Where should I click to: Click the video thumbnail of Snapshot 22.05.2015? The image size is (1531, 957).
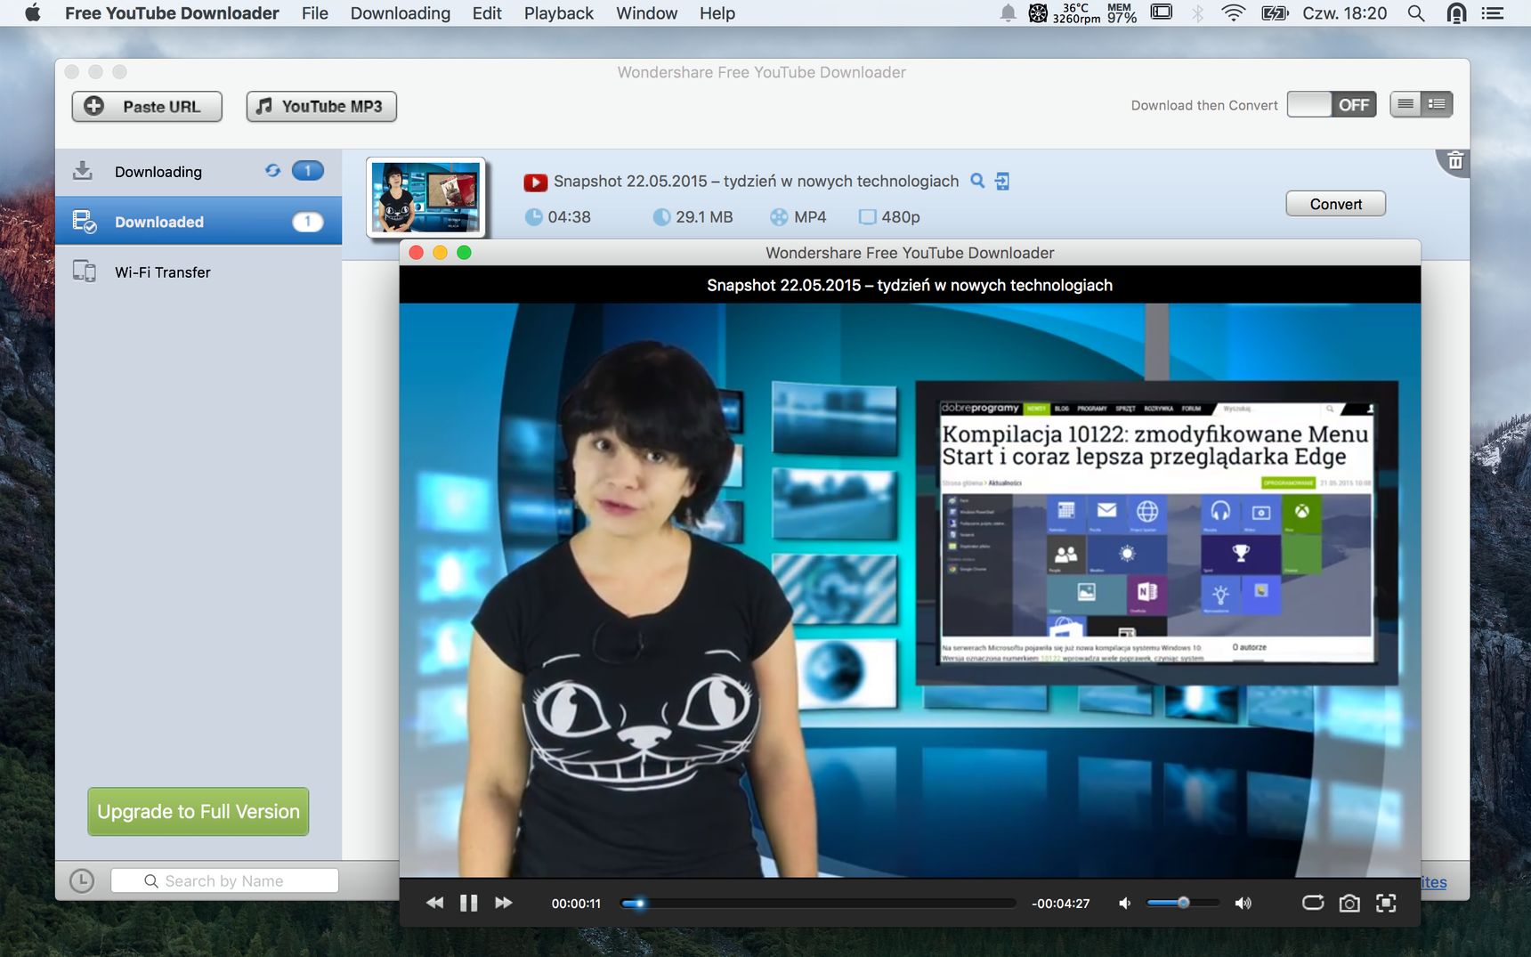(426, 198)
